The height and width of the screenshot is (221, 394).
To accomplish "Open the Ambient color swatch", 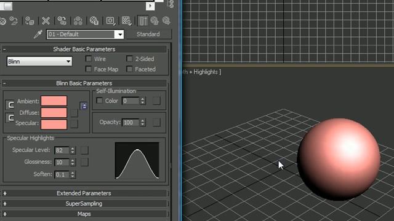I will 54,101.
